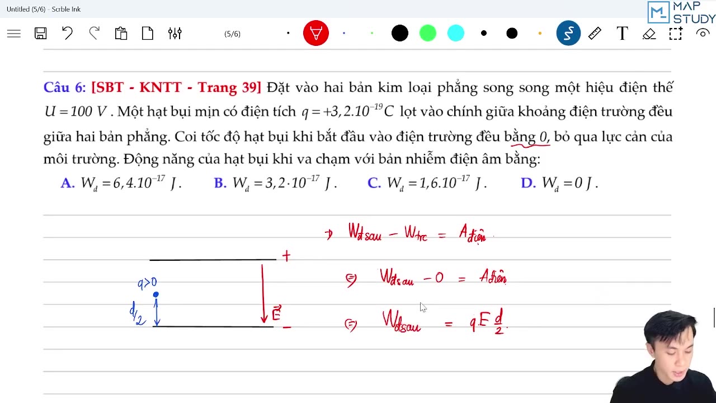Viewport: 716px width, 403px height.
Task: Click the vertical scrollbar thumb
Action: [x=714, y=317]
